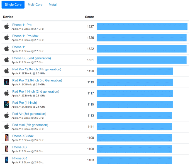Screen dimensions: 195x164
Task: Click Apple logo beside iPad Pro 11-inch 2nd generation
Action: pyautogui.click(x=7, y=93)
